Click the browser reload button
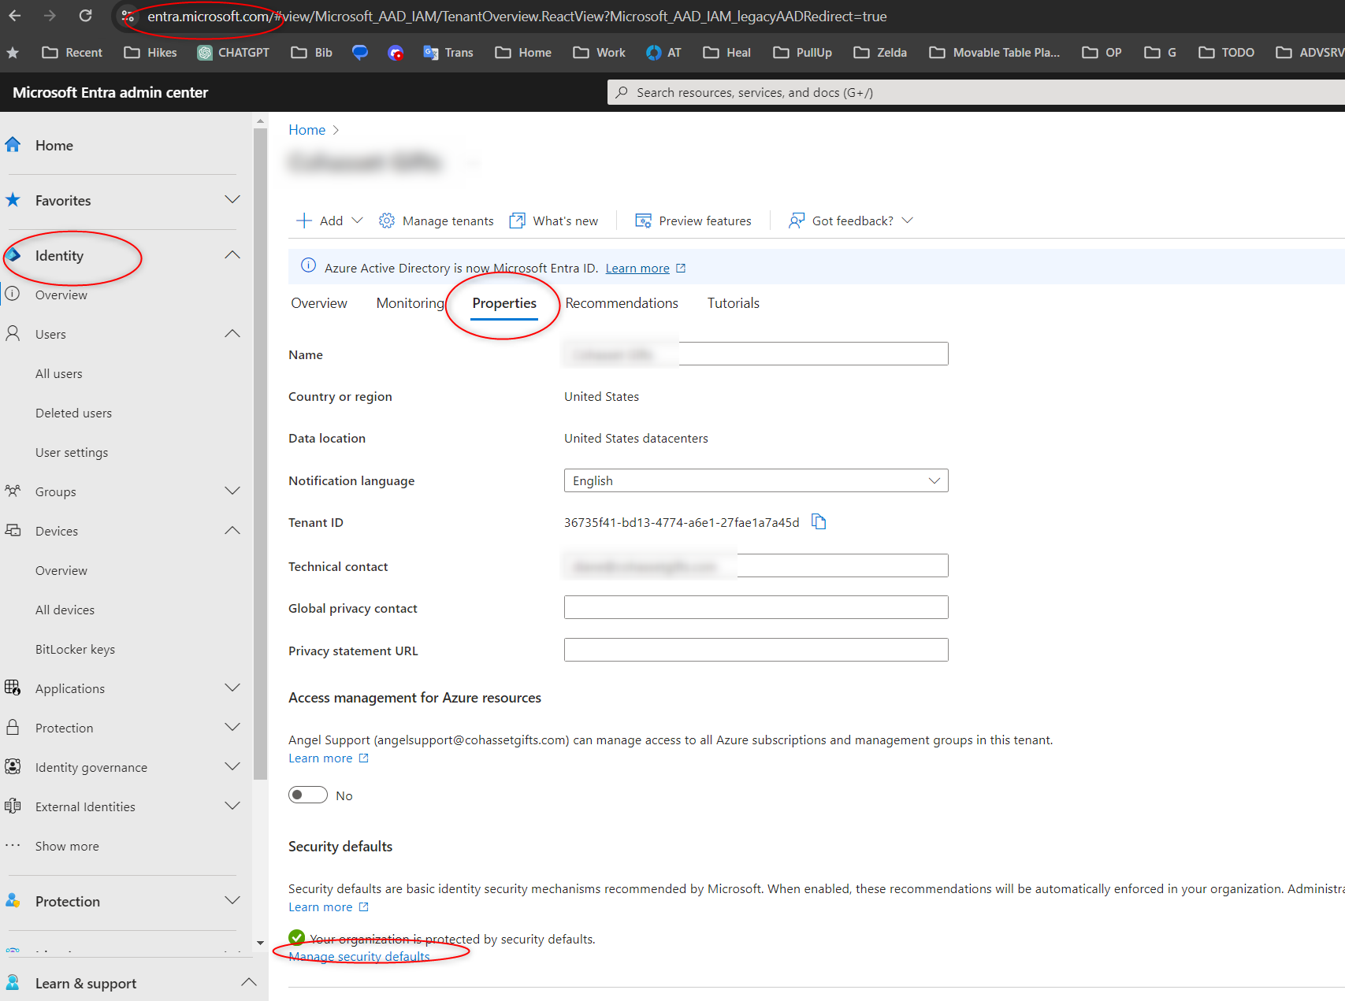1345x1001 pixels. (86, 16)
